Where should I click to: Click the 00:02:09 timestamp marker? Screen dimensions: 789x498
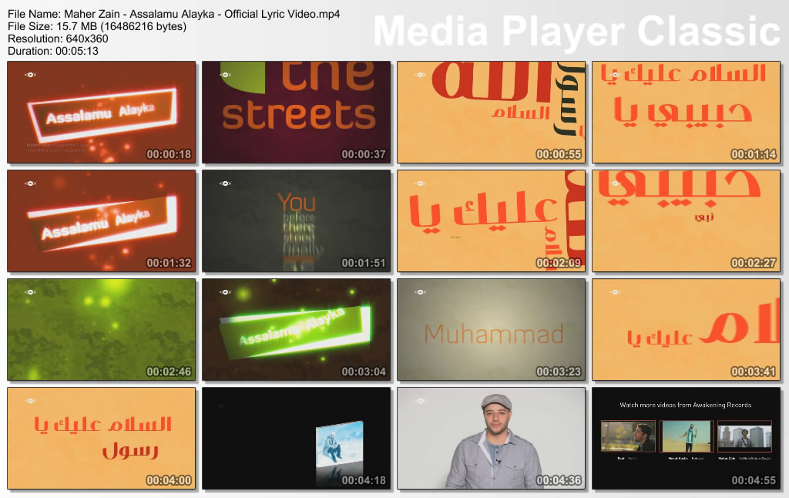click(x=558, y=263)
